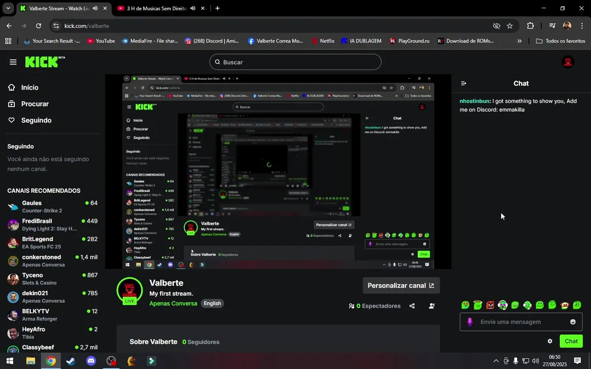
Task: Open Windows Start menu
Action: coord(10,361)
